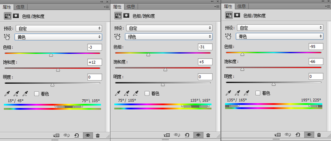The width and height of the screenshot is (331, 141).
Task: Click hue value field showing -31
Action: point(205,47)
